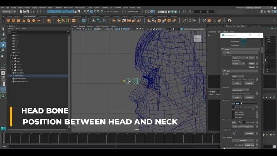Image resolution: width=277 pixels, height=156 pixels.
Task: Click the Redo arrow icon
Action: click(35, 12)
